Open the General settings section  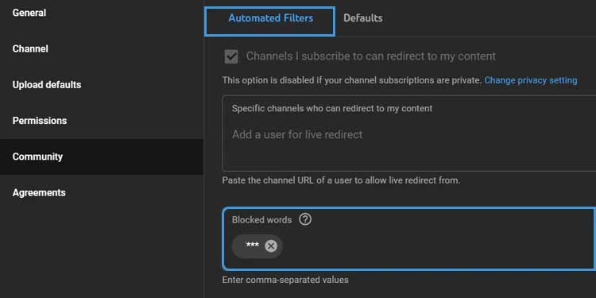pyautogui.click(x=29, y=13)
